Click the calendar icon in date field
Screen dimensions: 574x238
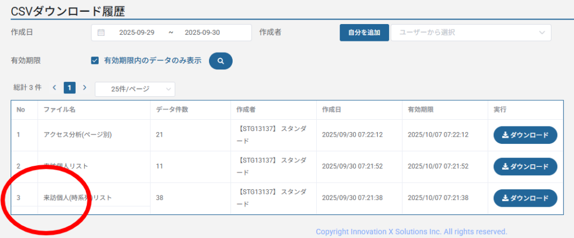101,32
